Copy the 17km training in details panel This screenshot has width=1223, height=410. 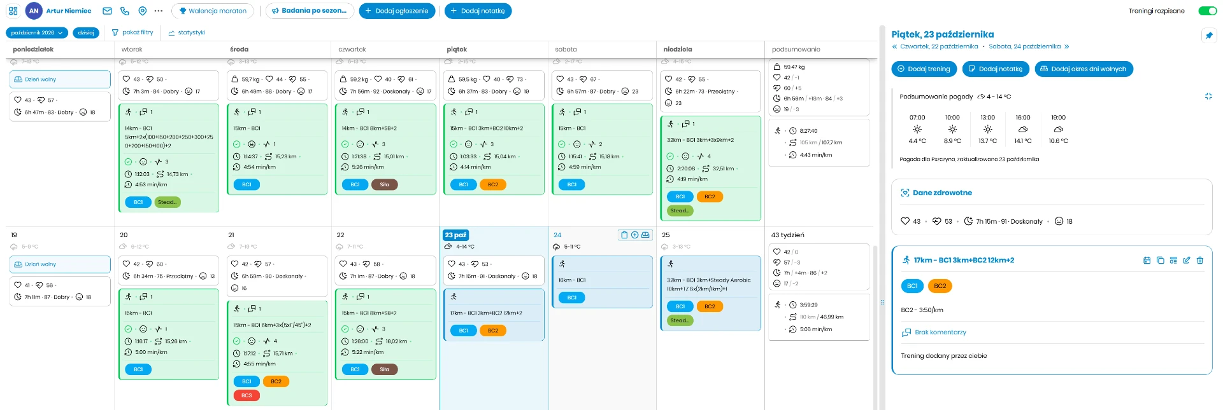[1160, 261]
